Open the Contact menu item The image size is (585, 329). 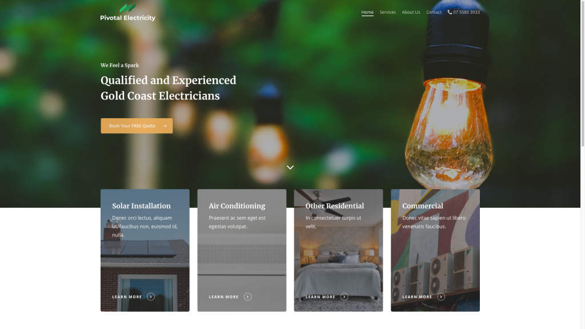pos(434,13)
